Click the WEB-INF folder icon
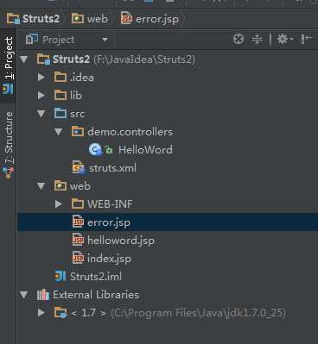The width and height of the screenshot is (318, 344). tap(78, 203)
